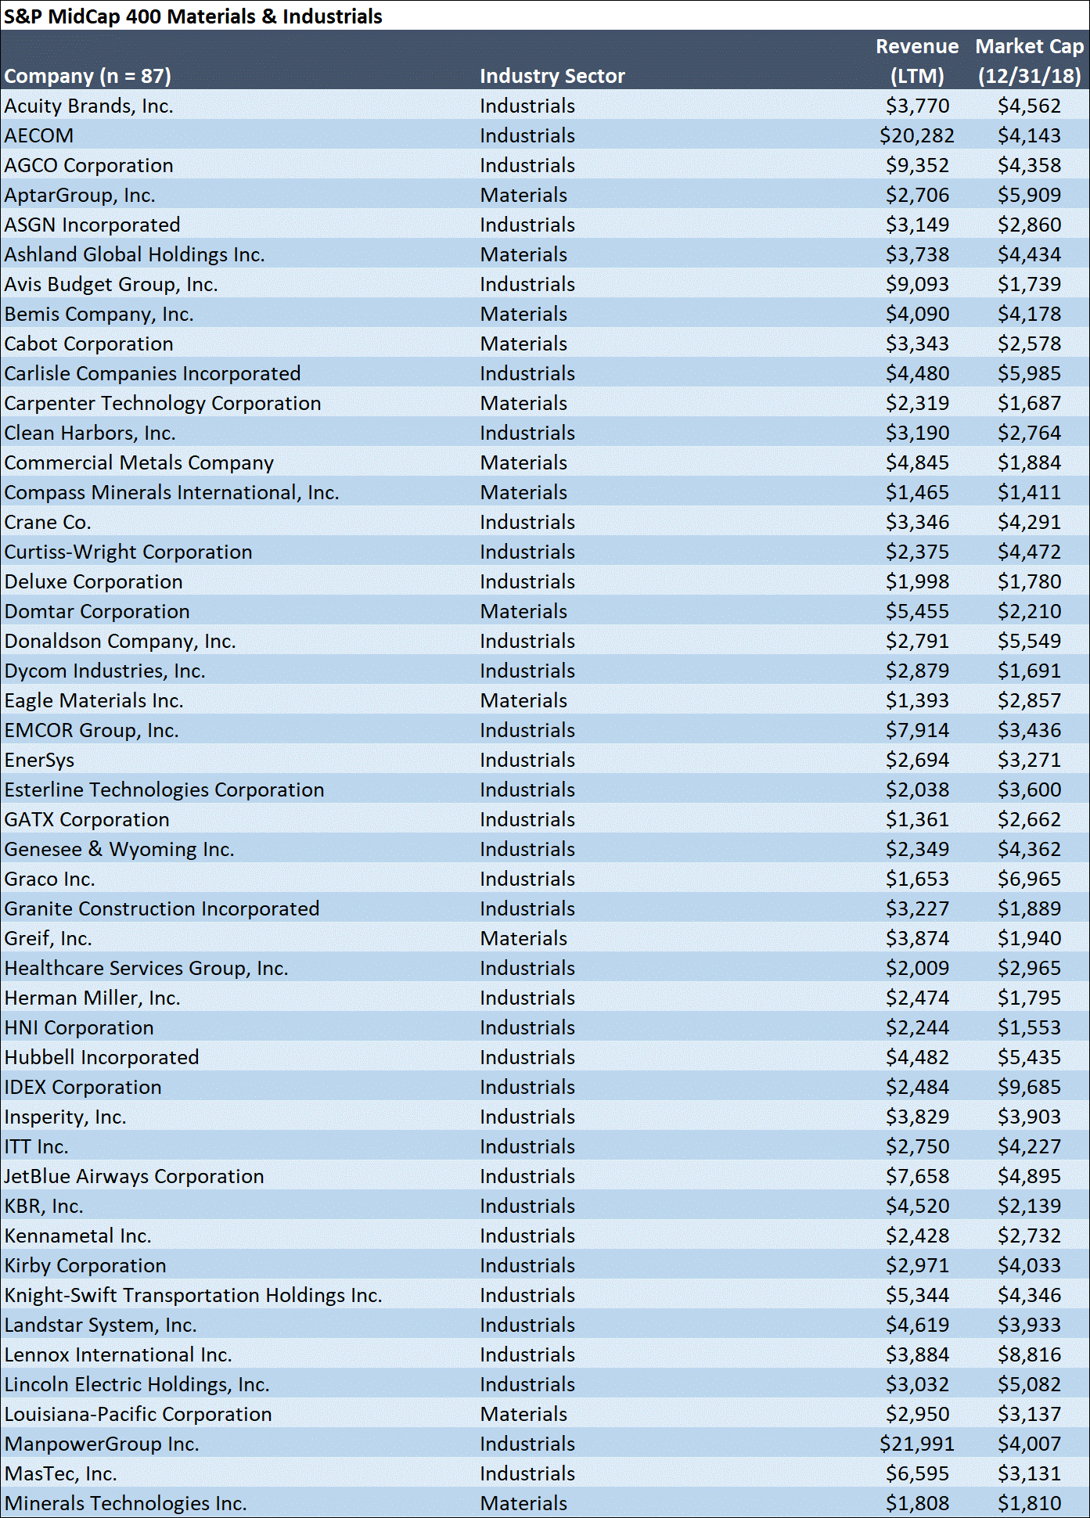This screenshot has height=1518, width=1090.
Task: Select Kirby Corporation market cap $4,033
Action: pos(1030,1265)
